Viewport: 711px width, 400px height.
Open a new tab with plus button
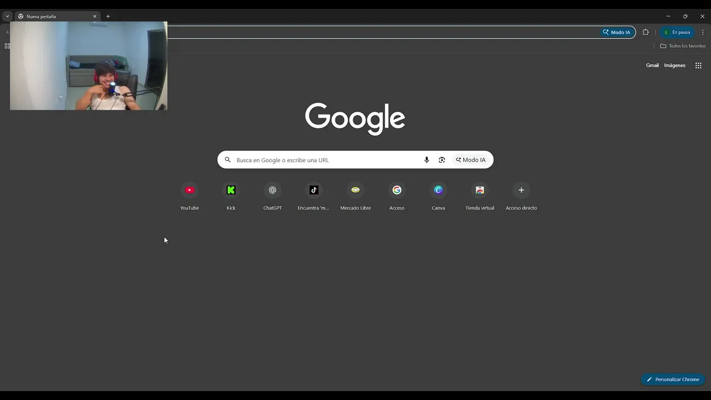coord(108,17)
